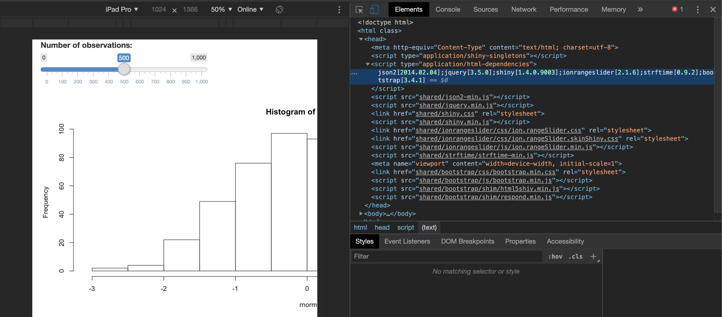Click the head breadcrumb item
Viewport: 722px width, 317px height.
coord(382,227)
